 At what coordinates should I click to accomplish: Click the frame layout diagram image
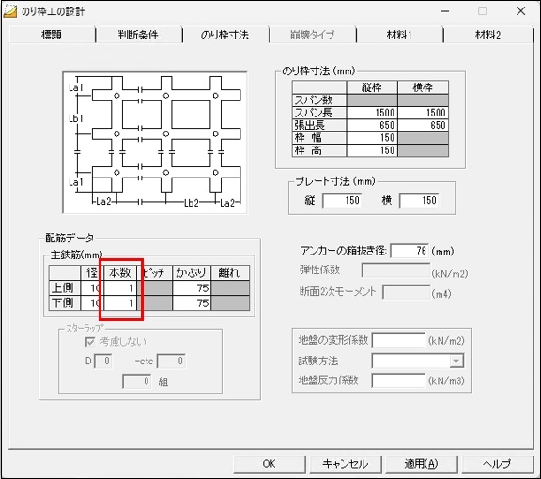pyautogui.click(x=155, y=143)
